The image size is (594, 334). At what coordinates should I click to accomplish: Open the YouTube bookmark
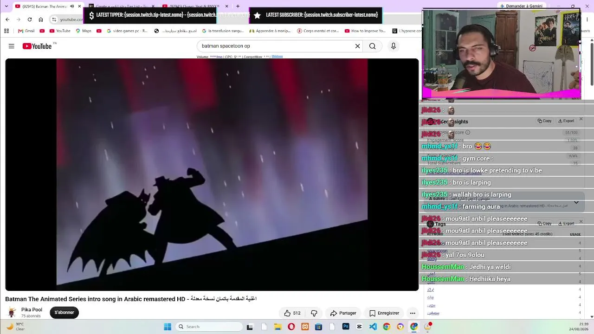coord(59,31)
